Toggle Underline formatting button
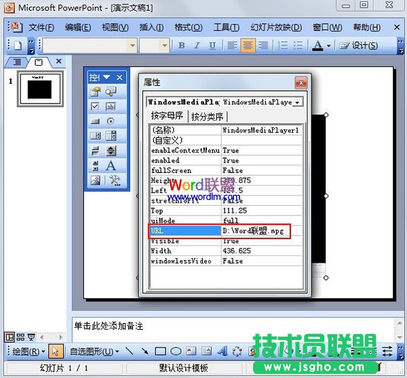 (212, 45)
